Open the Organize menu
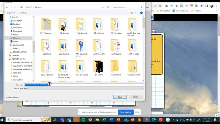220x124 pixels. pos(11,13)
